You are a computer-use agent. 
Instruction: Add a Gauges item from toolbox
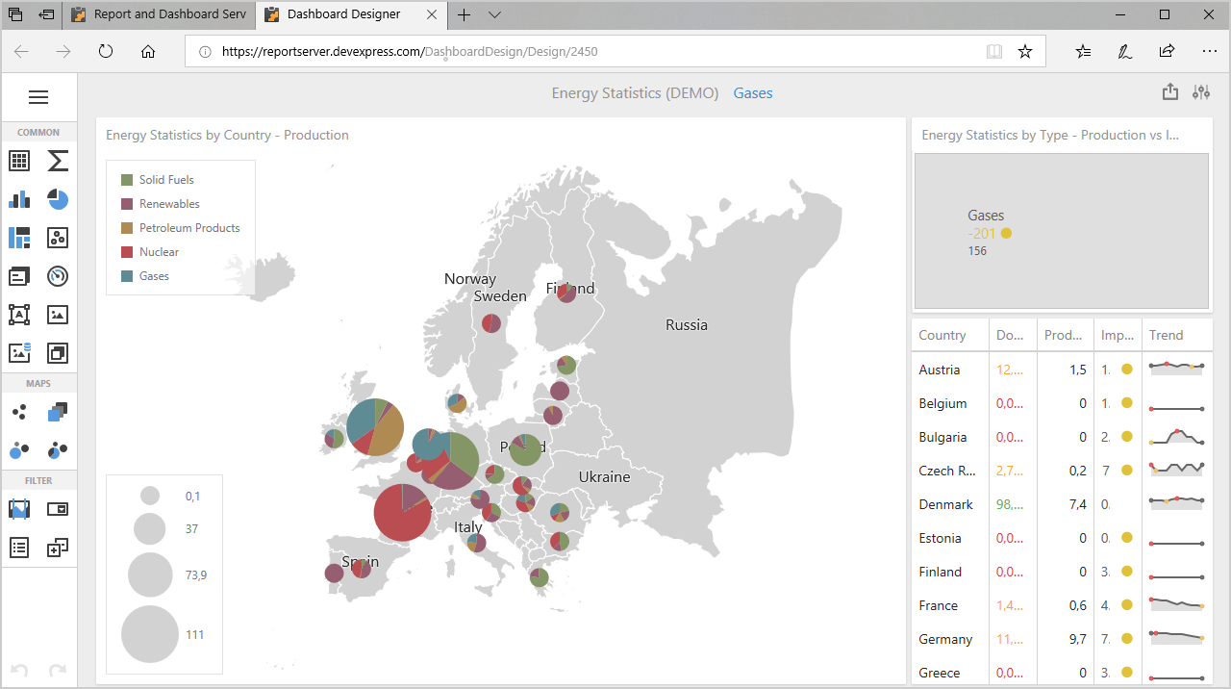[x=58, y=276]
